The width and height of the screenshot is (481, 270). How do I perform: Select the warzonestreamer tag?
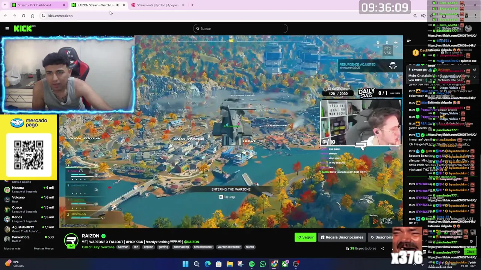(x=229, y=247)
